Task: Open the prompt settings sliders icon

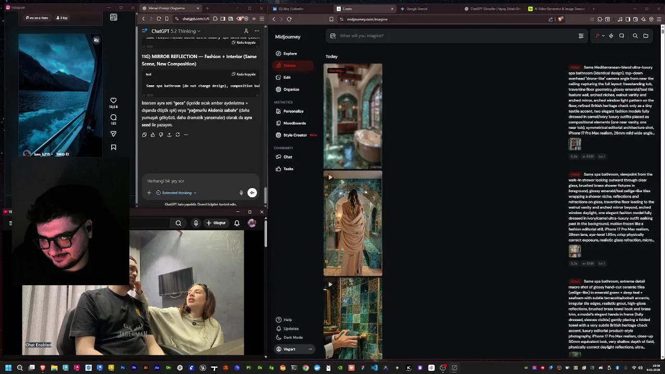Action: [x=581, y=36]
